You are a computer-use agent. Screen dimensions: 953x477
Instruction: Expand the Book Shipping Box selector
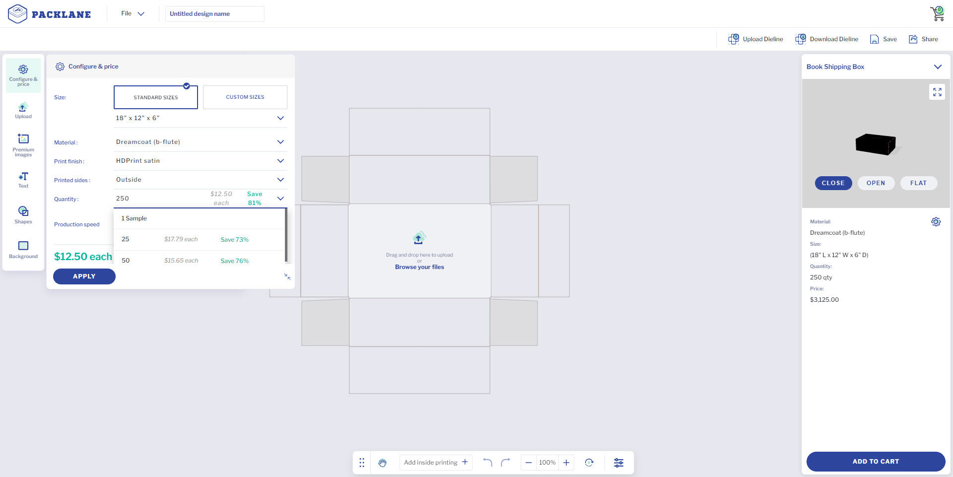click(937, 67)
